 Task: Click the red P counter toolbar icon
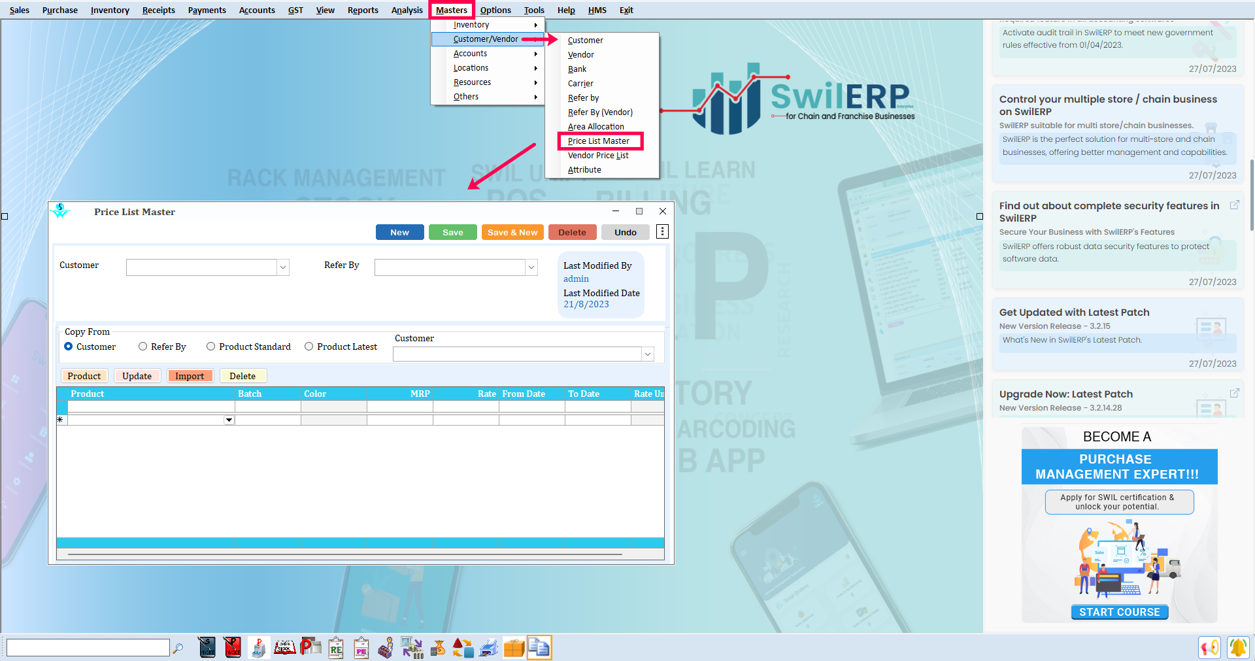coord(310,647)
